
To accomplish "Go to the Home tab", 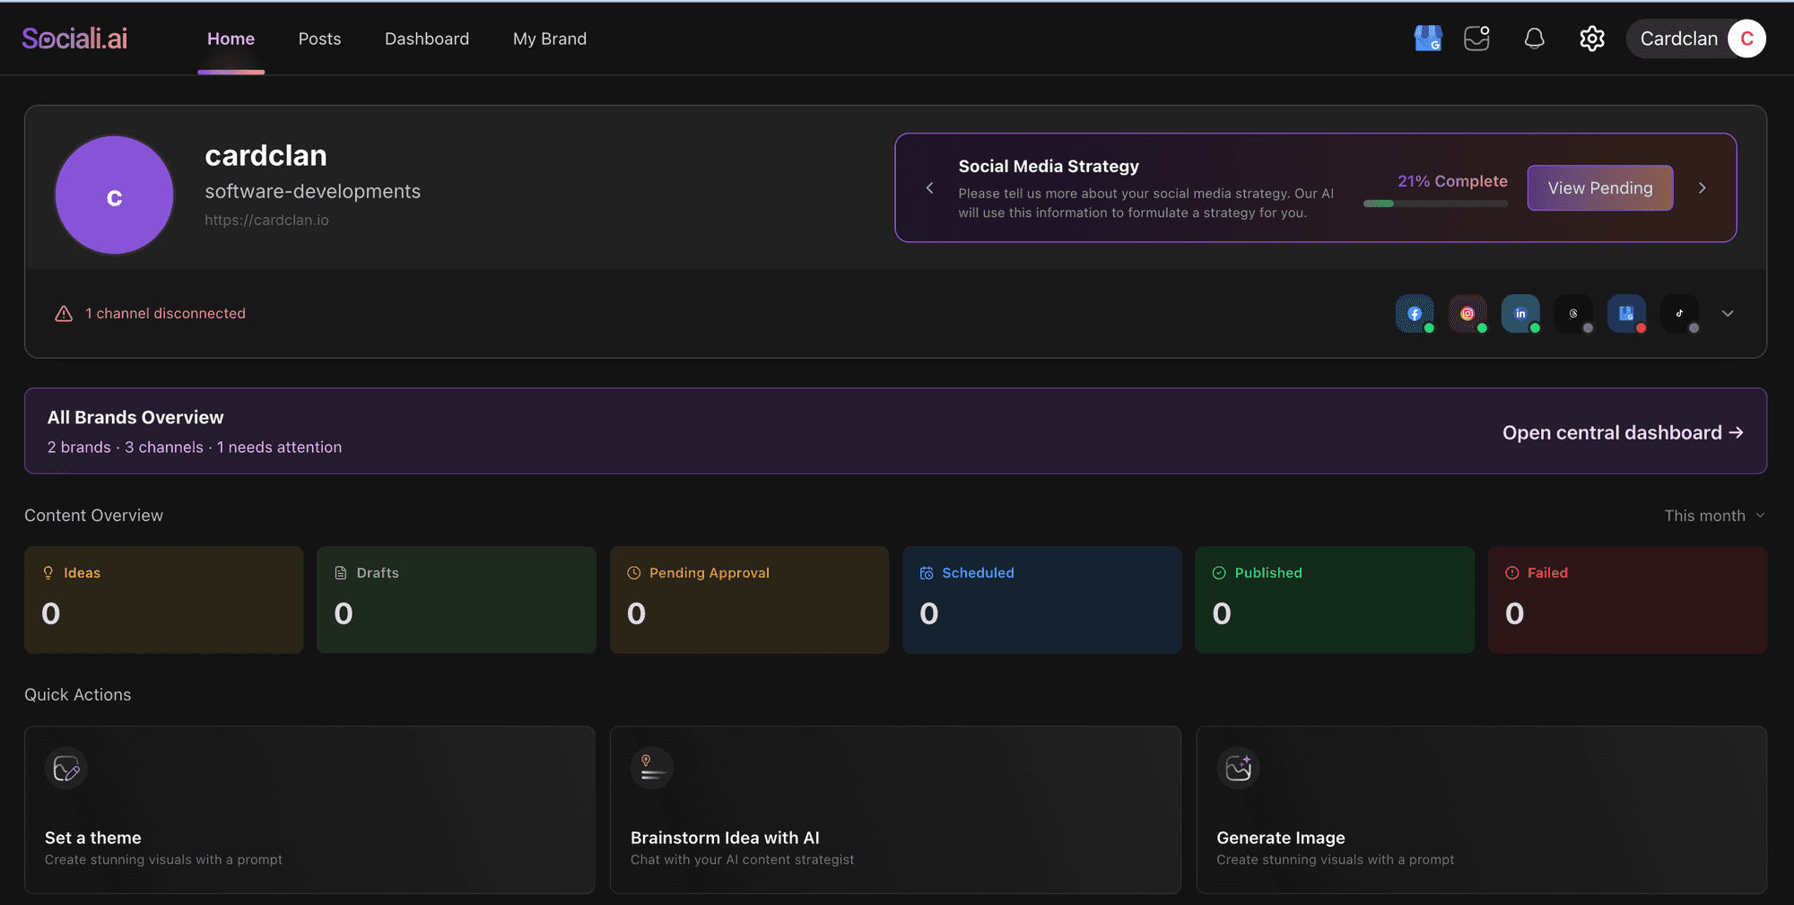I will (x=231, y=39).
